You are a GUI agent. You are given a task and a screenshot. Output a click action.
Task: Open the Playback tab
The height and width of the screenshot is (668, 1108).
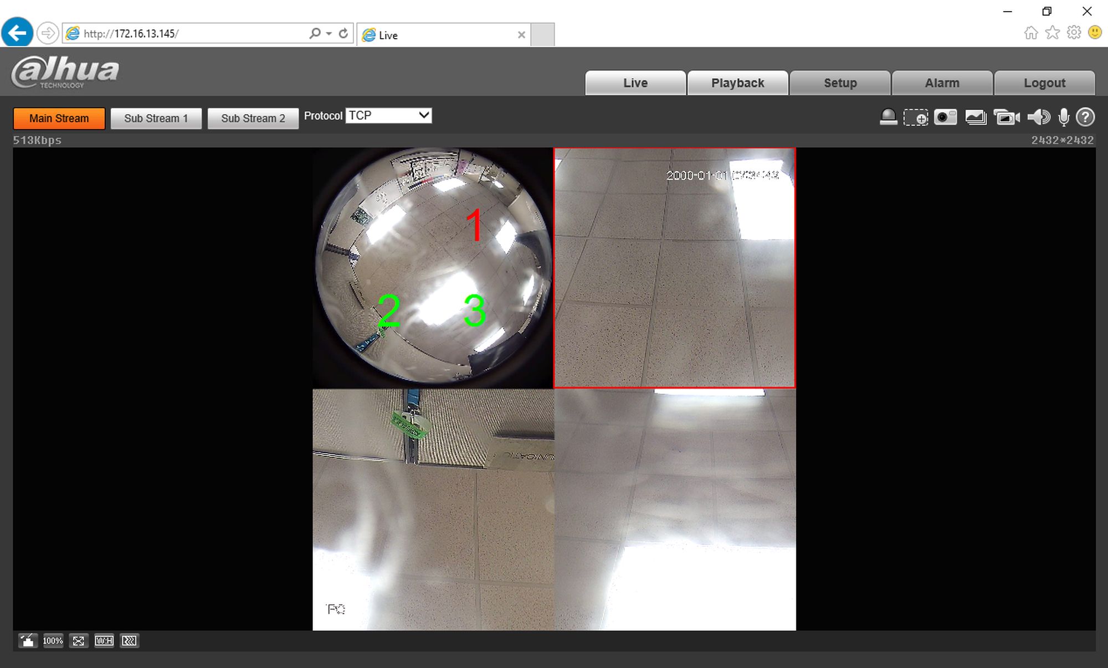coord(737,83)
